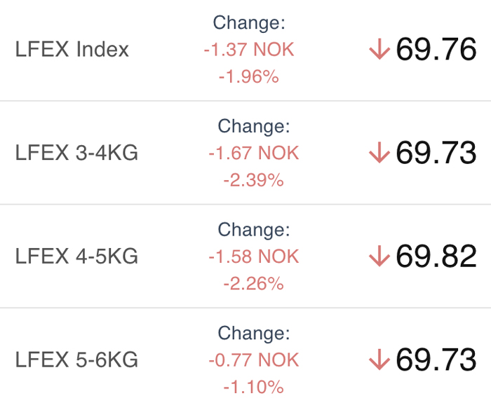Click the -1.96% percentage change
Viewport: 491px width, 410px height.
tap(249, 76)
